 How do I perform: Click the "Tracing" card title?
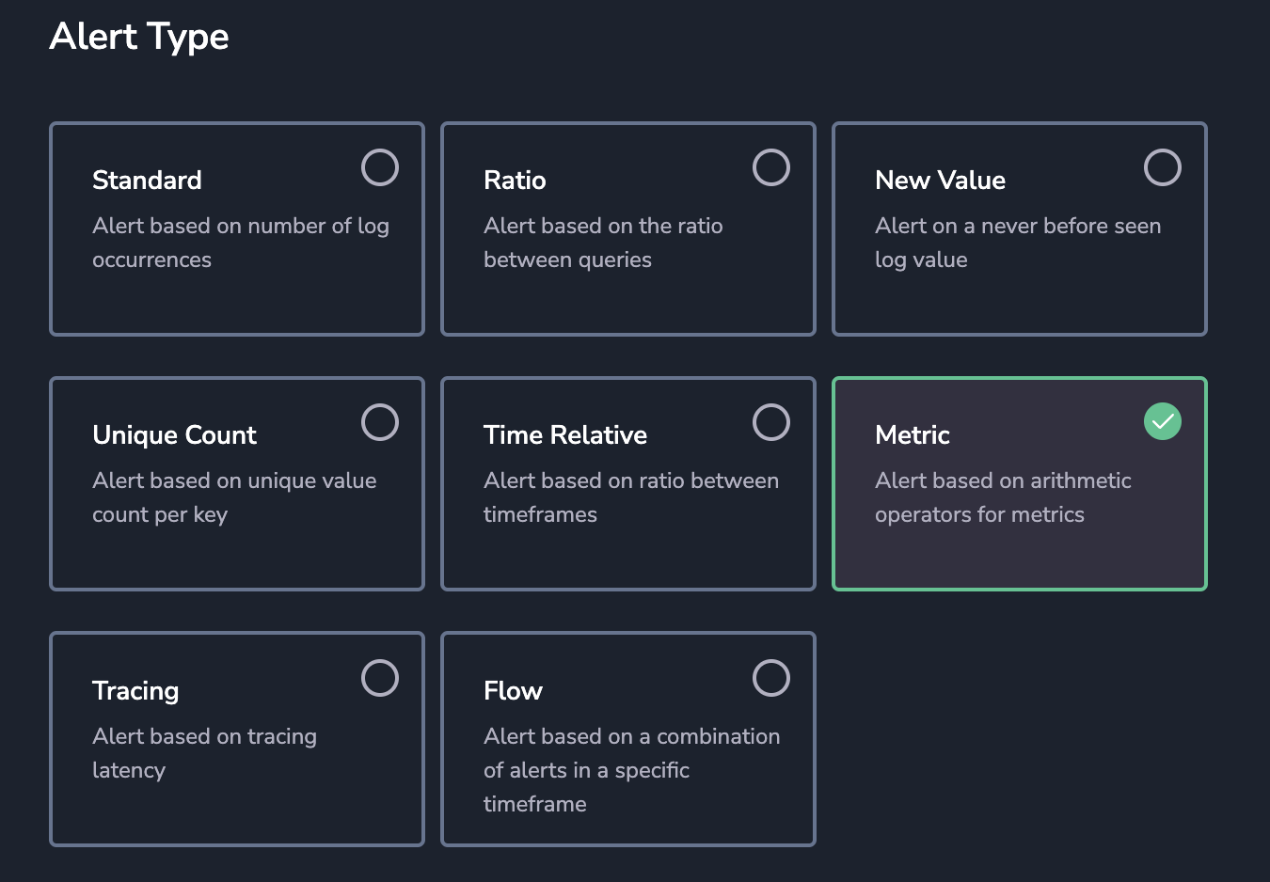(135, 691)
